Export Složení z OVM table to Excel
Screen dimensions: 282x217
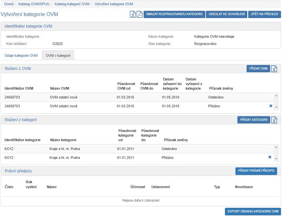(x=274, y=69)
